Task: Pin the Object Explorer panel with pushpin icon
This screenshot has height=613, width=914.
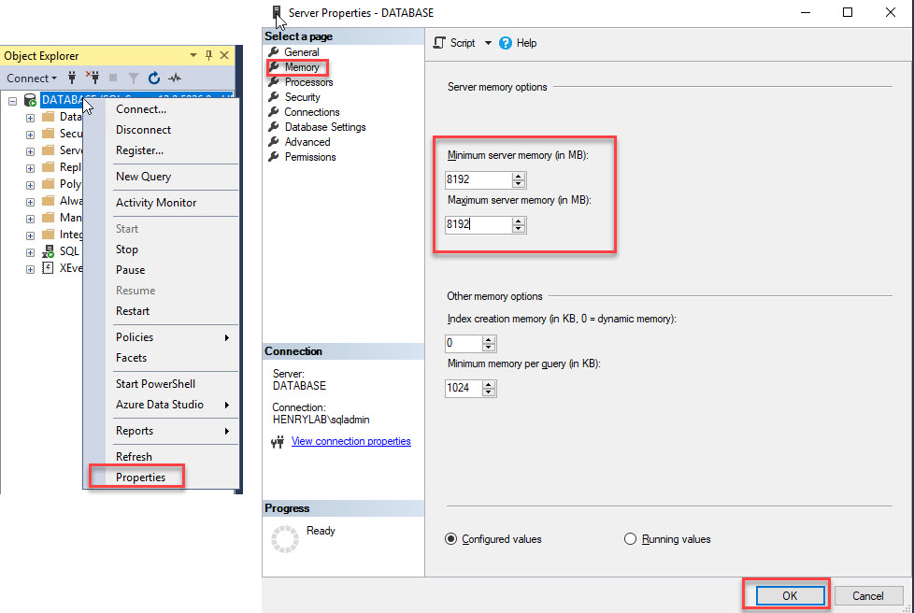Action: tap(208, 56)
